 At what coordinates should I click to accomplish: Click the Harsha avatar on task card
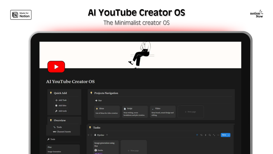96,150
